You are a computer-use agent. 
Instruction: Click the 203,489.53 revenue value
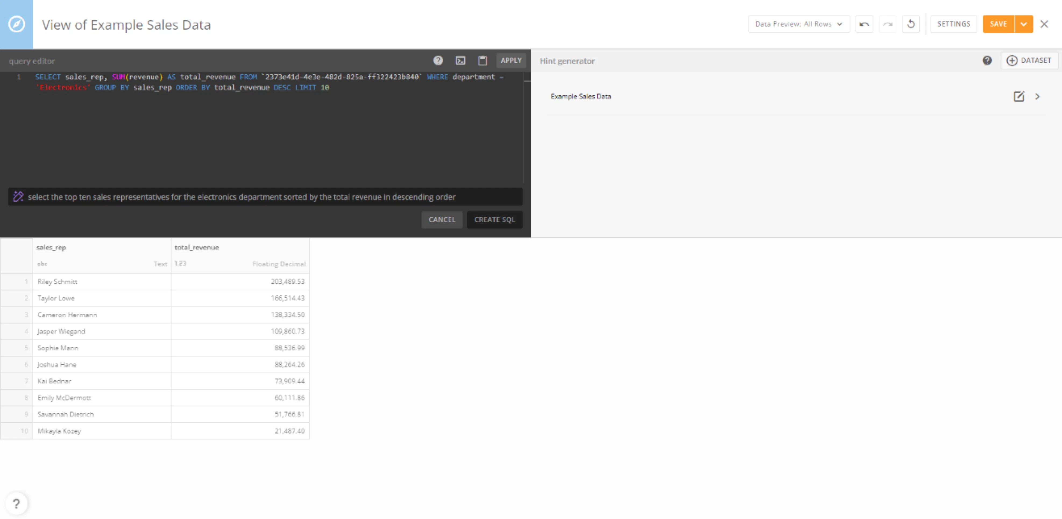click(x=287, y=281)
